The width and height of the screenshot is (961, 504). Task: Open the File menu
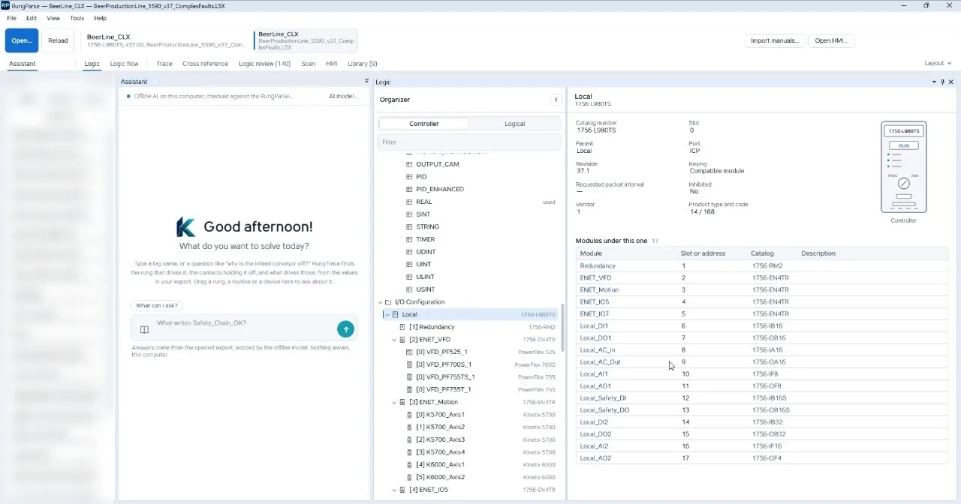click(11, 18)
